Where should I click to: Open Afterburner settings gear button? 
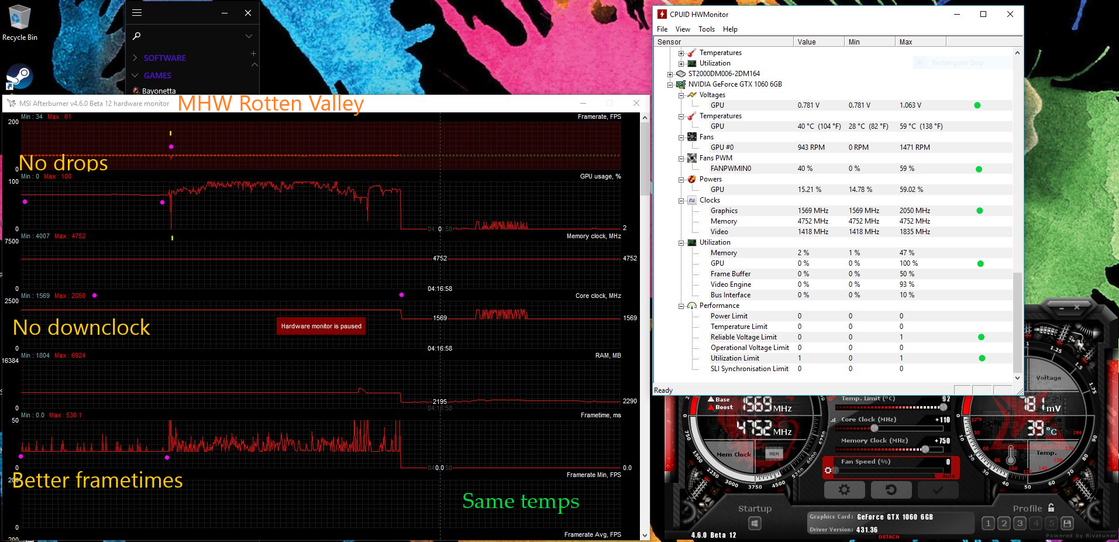pos(844,490)
